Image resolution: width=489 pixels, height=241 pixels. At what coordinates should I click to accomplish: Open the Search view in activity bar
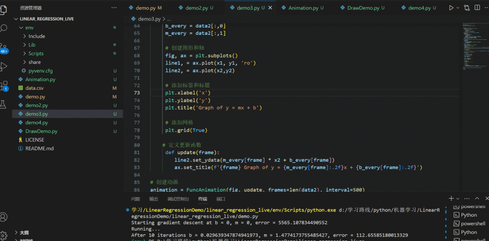[4, 28]
